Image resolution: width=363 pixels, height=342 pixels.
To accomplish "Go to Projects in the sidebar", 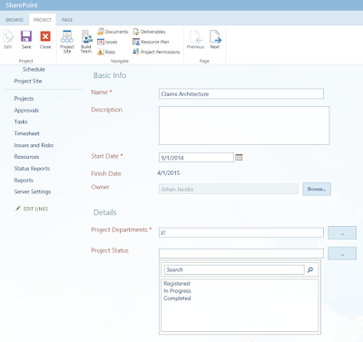I will [24, 99].
